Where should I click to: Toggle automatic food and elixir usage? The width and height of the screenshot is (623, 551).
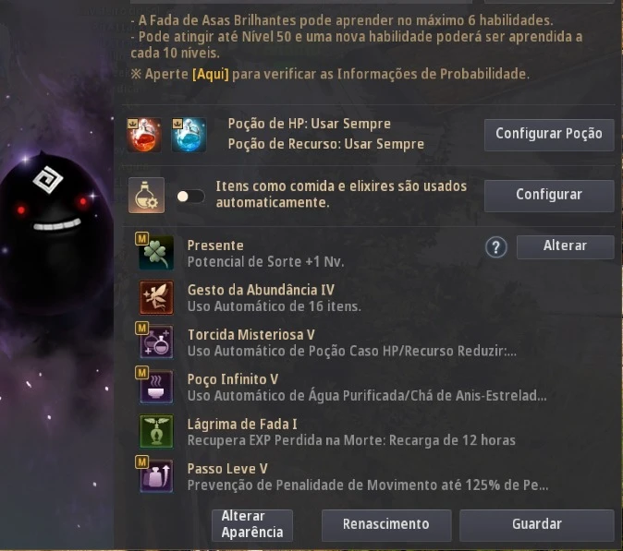coord(190,197)
